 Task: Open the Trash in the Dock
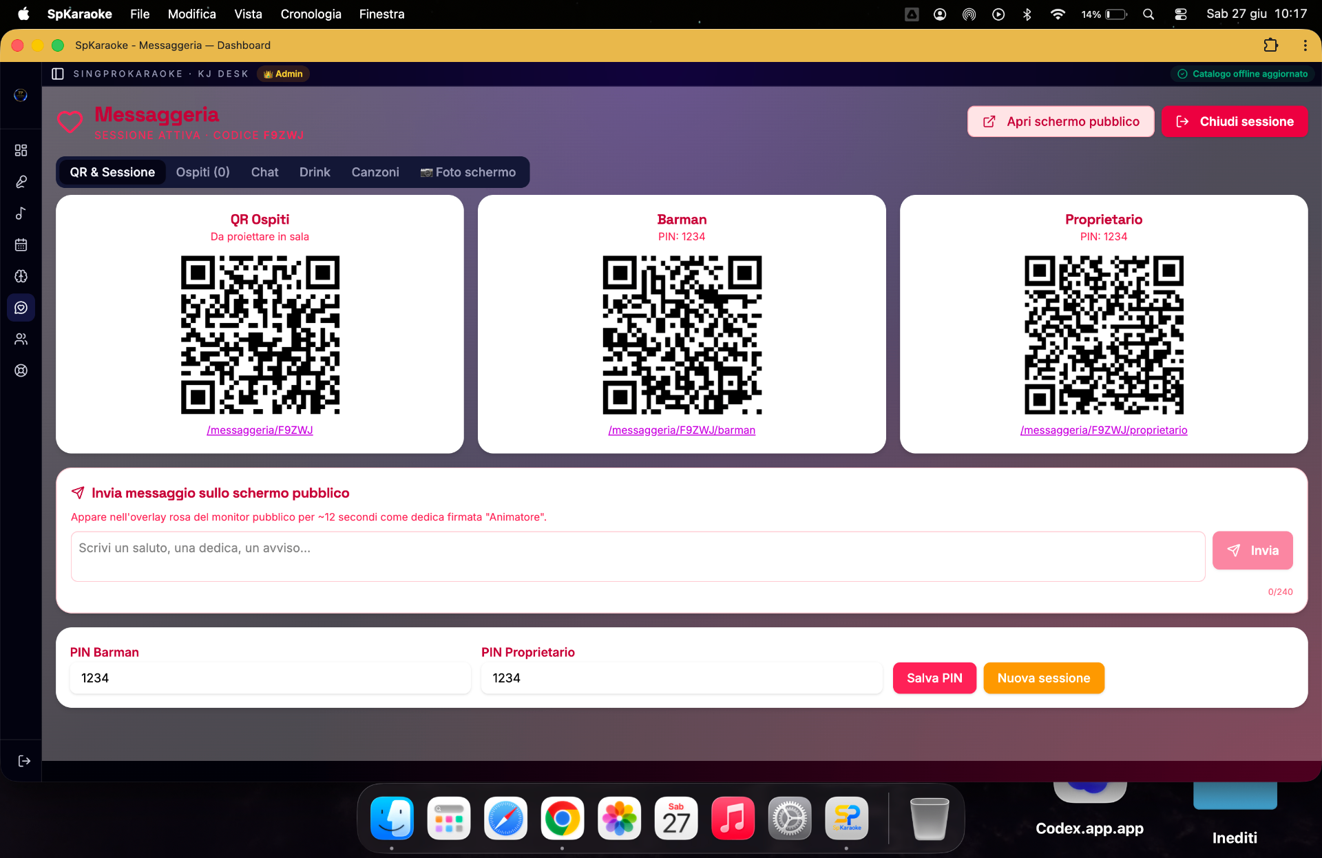coord(930,819)
